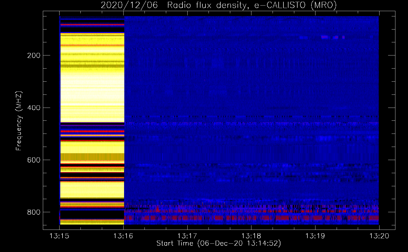The height and width of the screenshot is (252, 408).
Task: Click the 13:18 time tick label
Action: click(x=251, y=236)
